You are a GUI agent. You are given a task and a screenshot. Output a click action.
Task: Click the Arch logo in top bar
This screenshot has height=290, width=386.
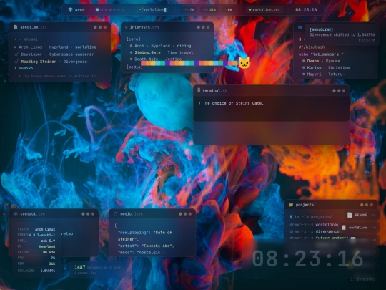(70, 9)
